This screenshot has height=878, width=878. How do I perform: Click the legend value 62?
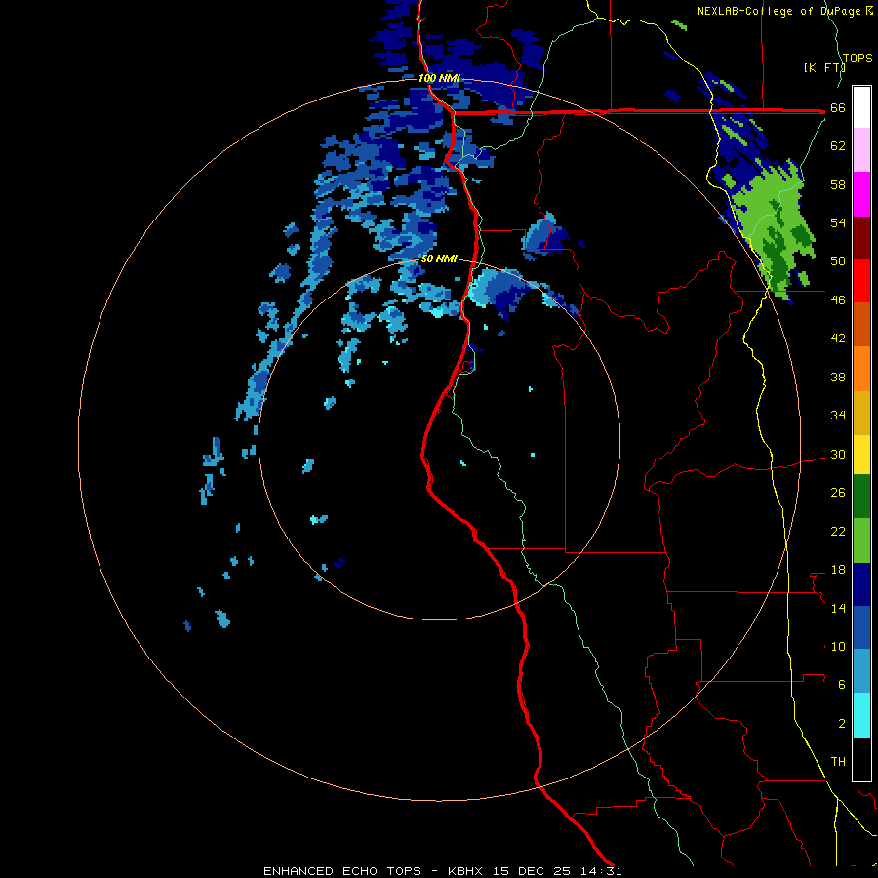point(838,146)
